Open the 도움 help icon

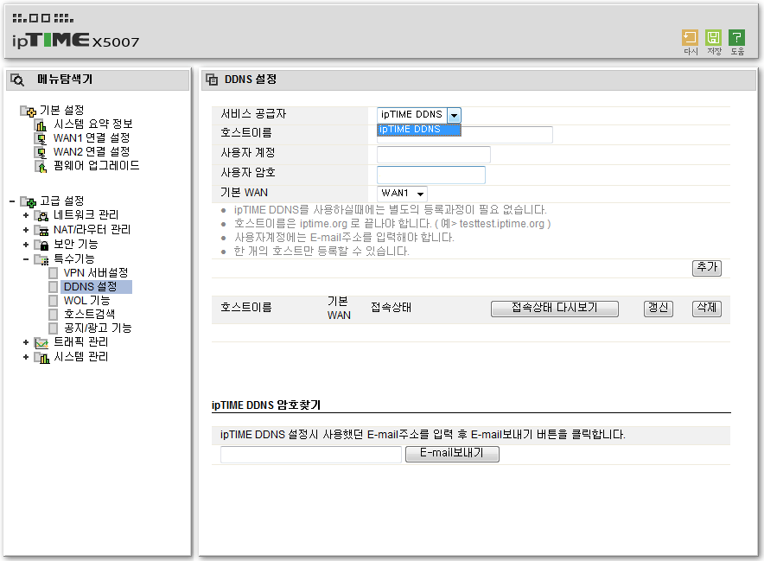click(736, 38)
